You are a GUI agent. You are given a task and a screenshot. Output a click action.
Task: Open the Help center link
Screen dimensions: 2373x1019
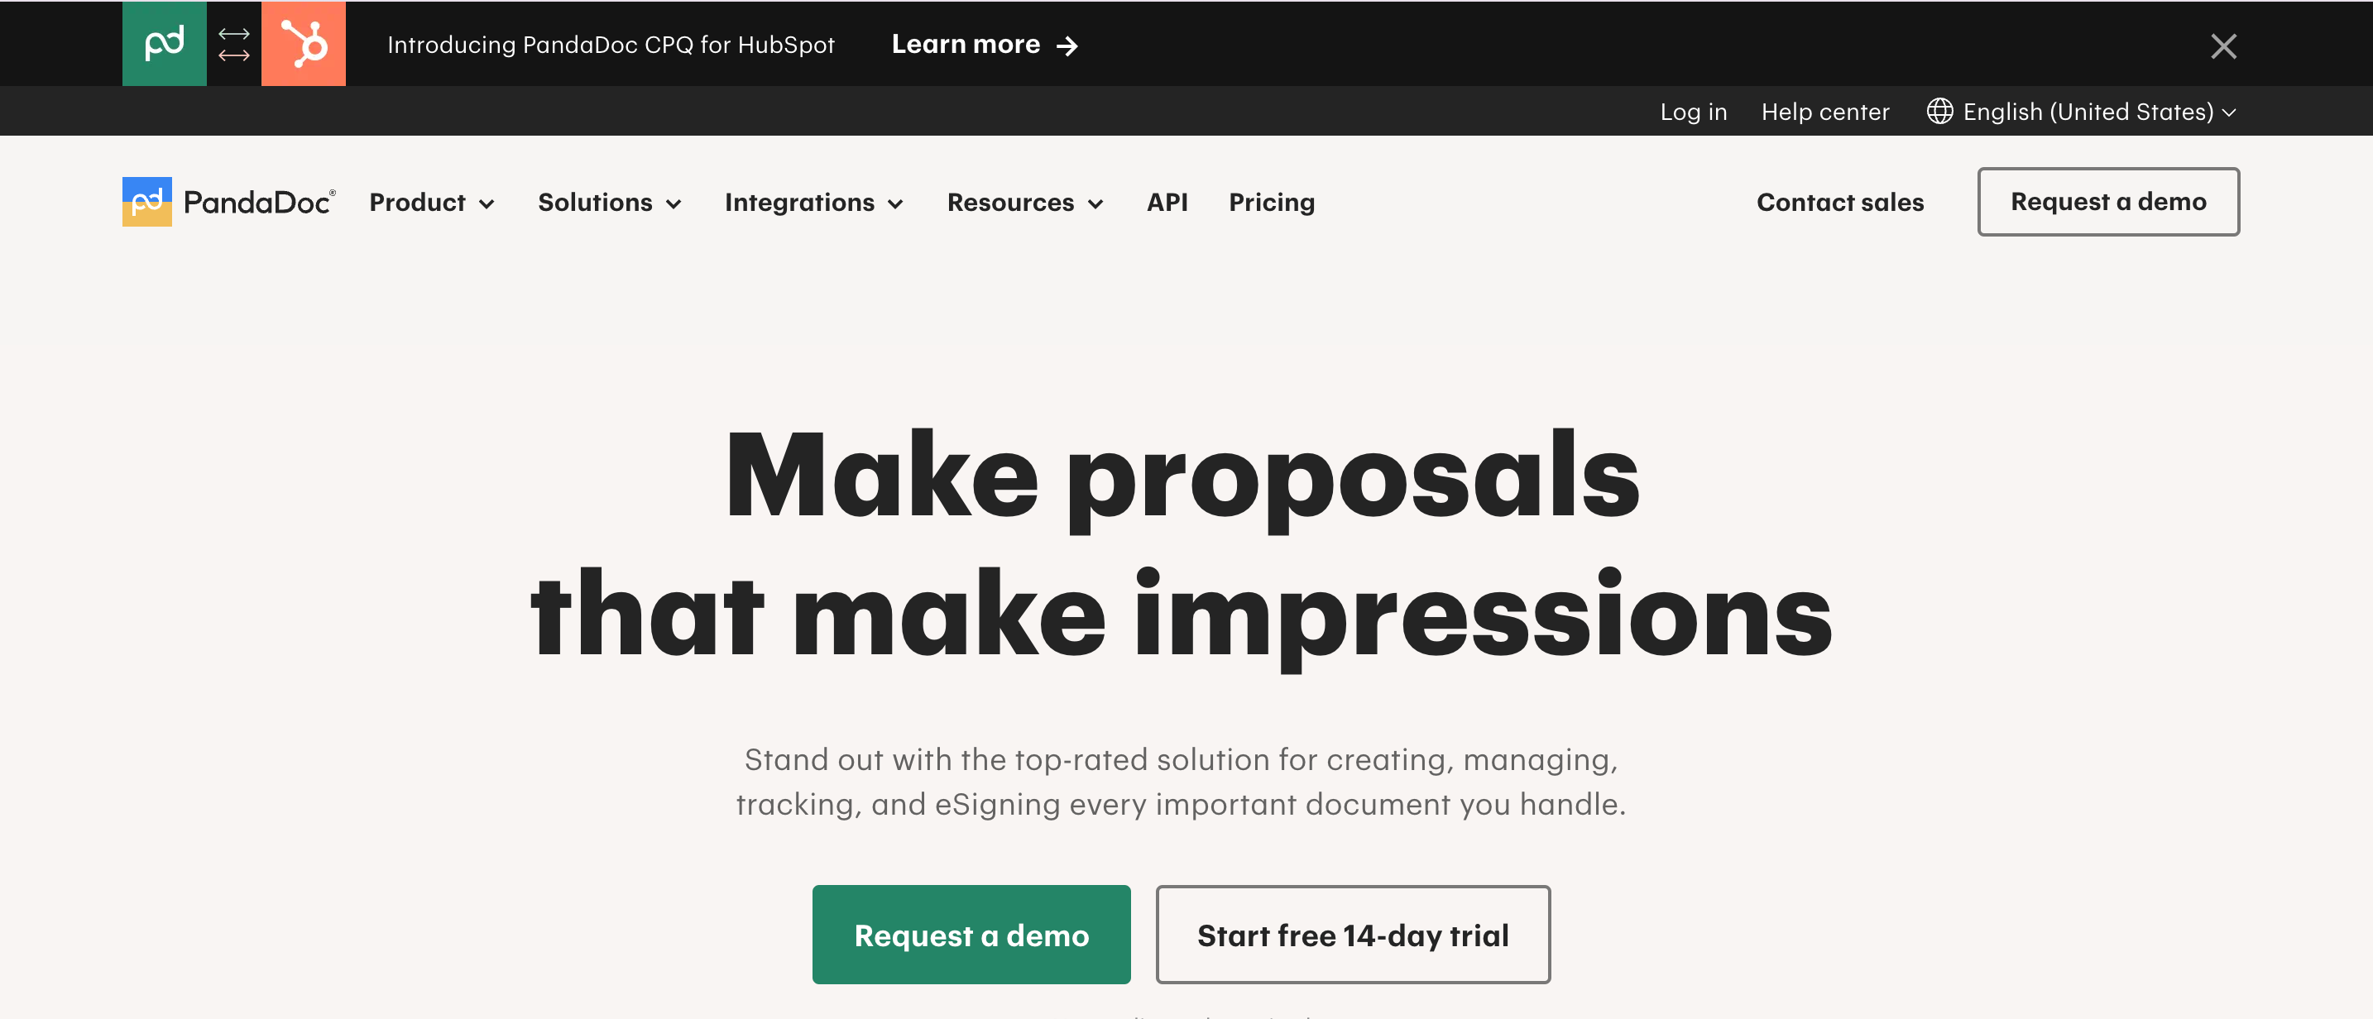click(x=1825, y=112)
